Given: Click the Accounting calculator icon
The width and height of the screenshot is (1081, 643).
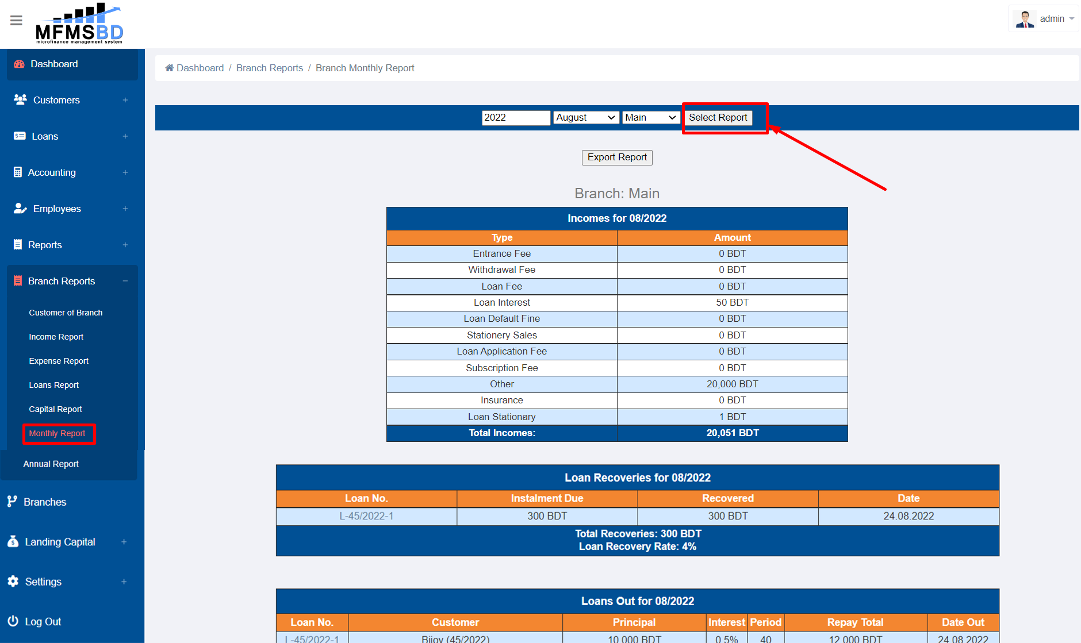Looking at the screenshot, I should pos(18,172).
